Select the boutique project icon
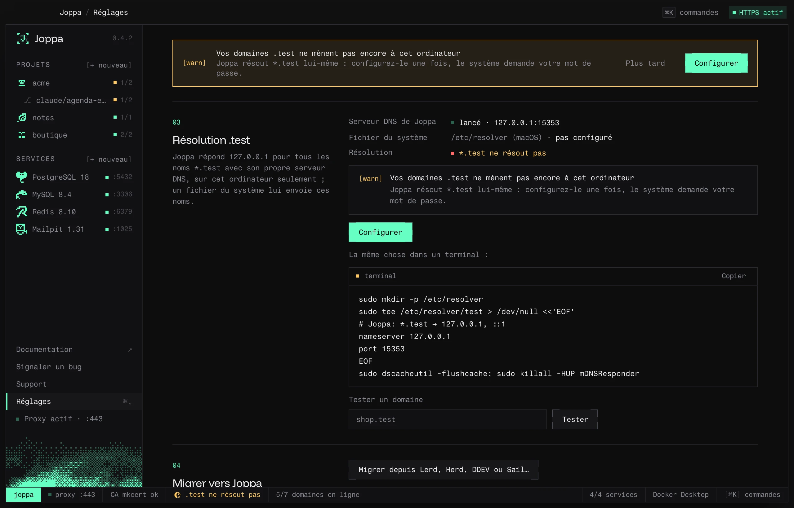This screenshot has height=508, width=794. coord(22,135)
